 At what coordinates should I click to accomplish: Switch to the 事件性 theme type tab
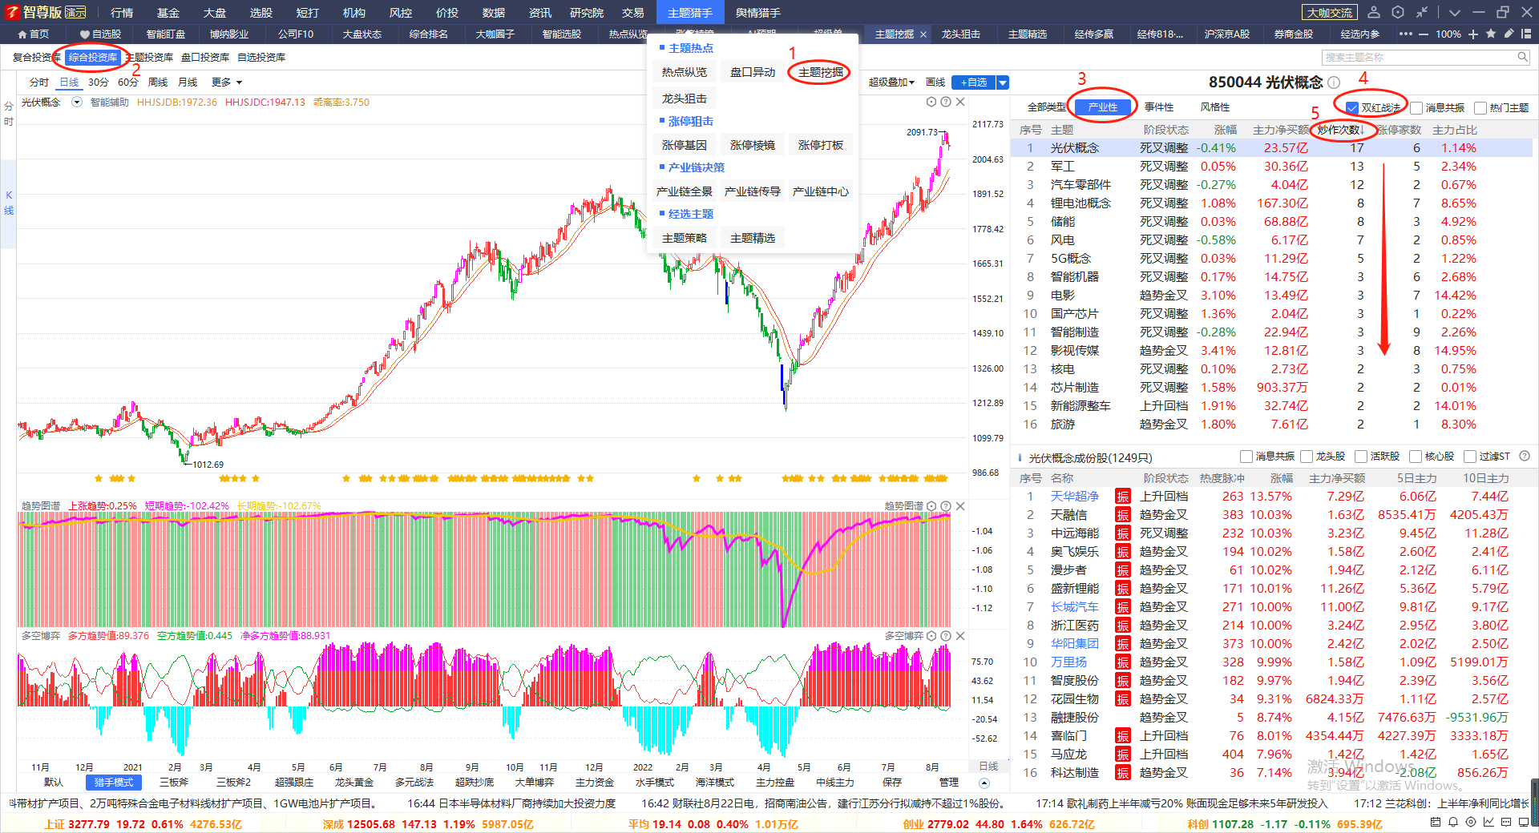[1159, 107]
